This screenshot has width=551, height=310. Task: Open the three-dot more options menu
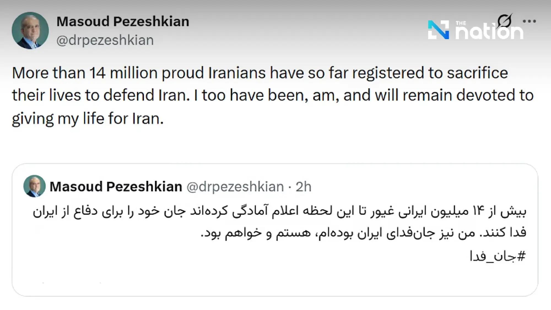coord(529,21)
